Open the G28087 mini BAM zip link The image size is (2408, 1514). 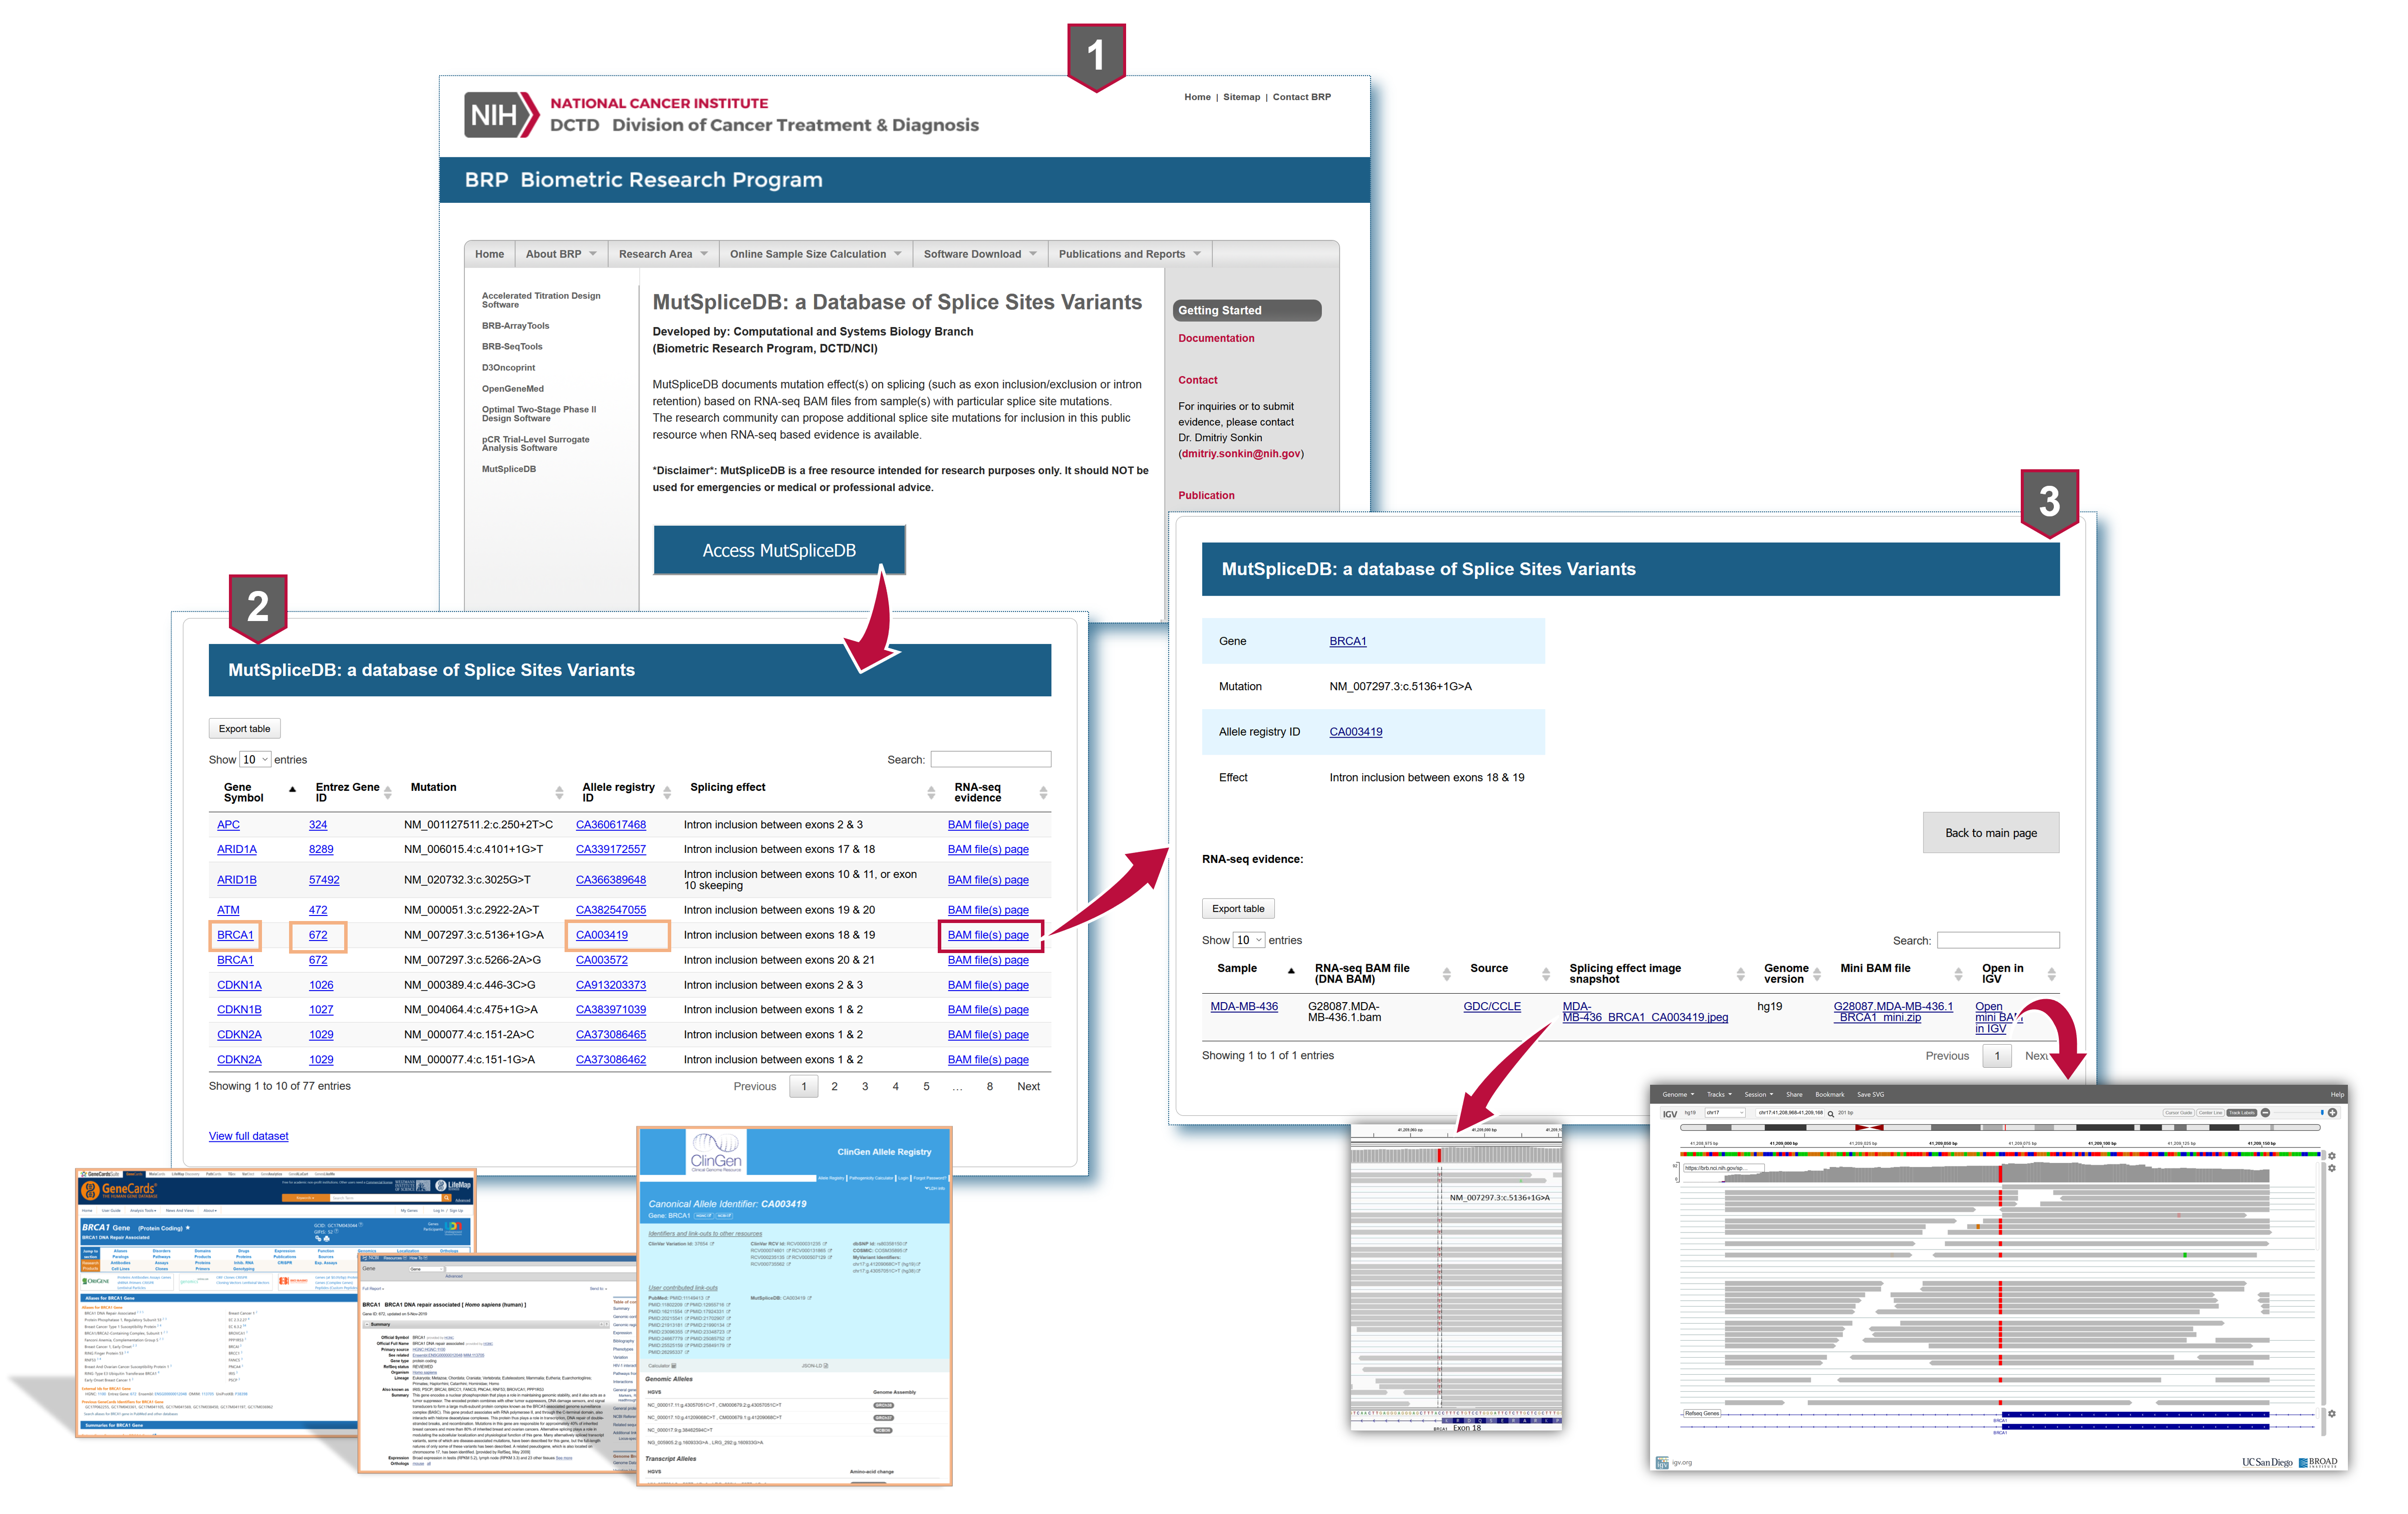1892,1011
